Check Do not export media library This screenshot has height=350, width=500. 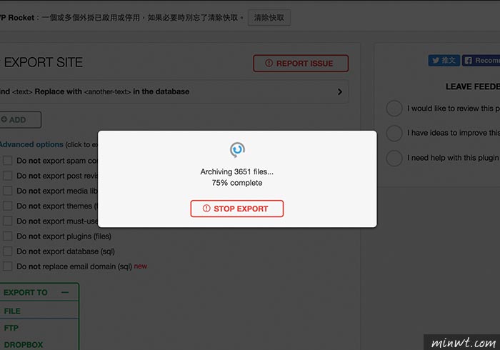[8, 191]
